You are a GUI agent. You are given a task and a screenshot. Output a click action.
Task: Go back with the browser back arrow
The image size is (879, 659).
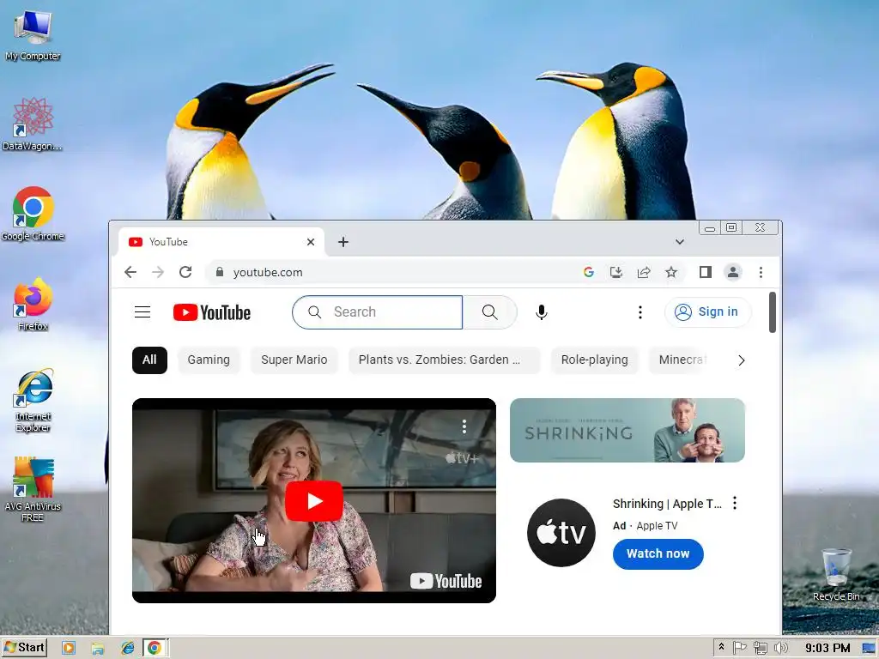[130, 272]
